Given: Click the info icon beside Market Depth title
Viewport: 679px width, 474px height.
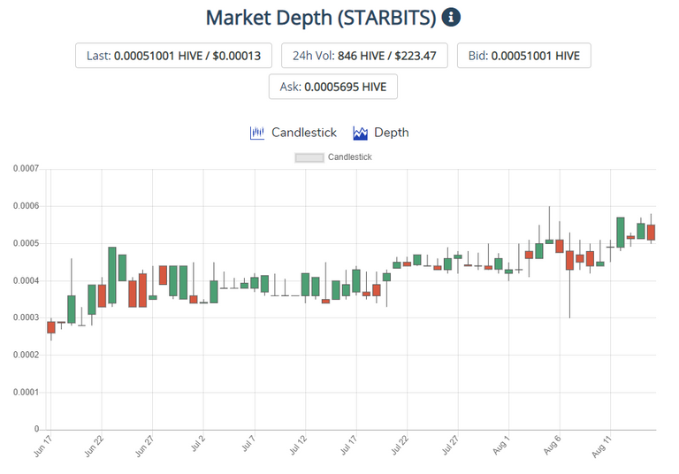Looking at the screenshot, I should 451,18.
